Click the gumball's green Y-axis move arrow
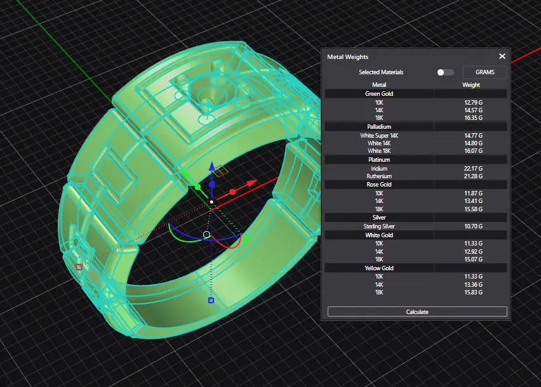Image resolution: width=541 pixels, height=387 pixels. (x=186, y=174)
